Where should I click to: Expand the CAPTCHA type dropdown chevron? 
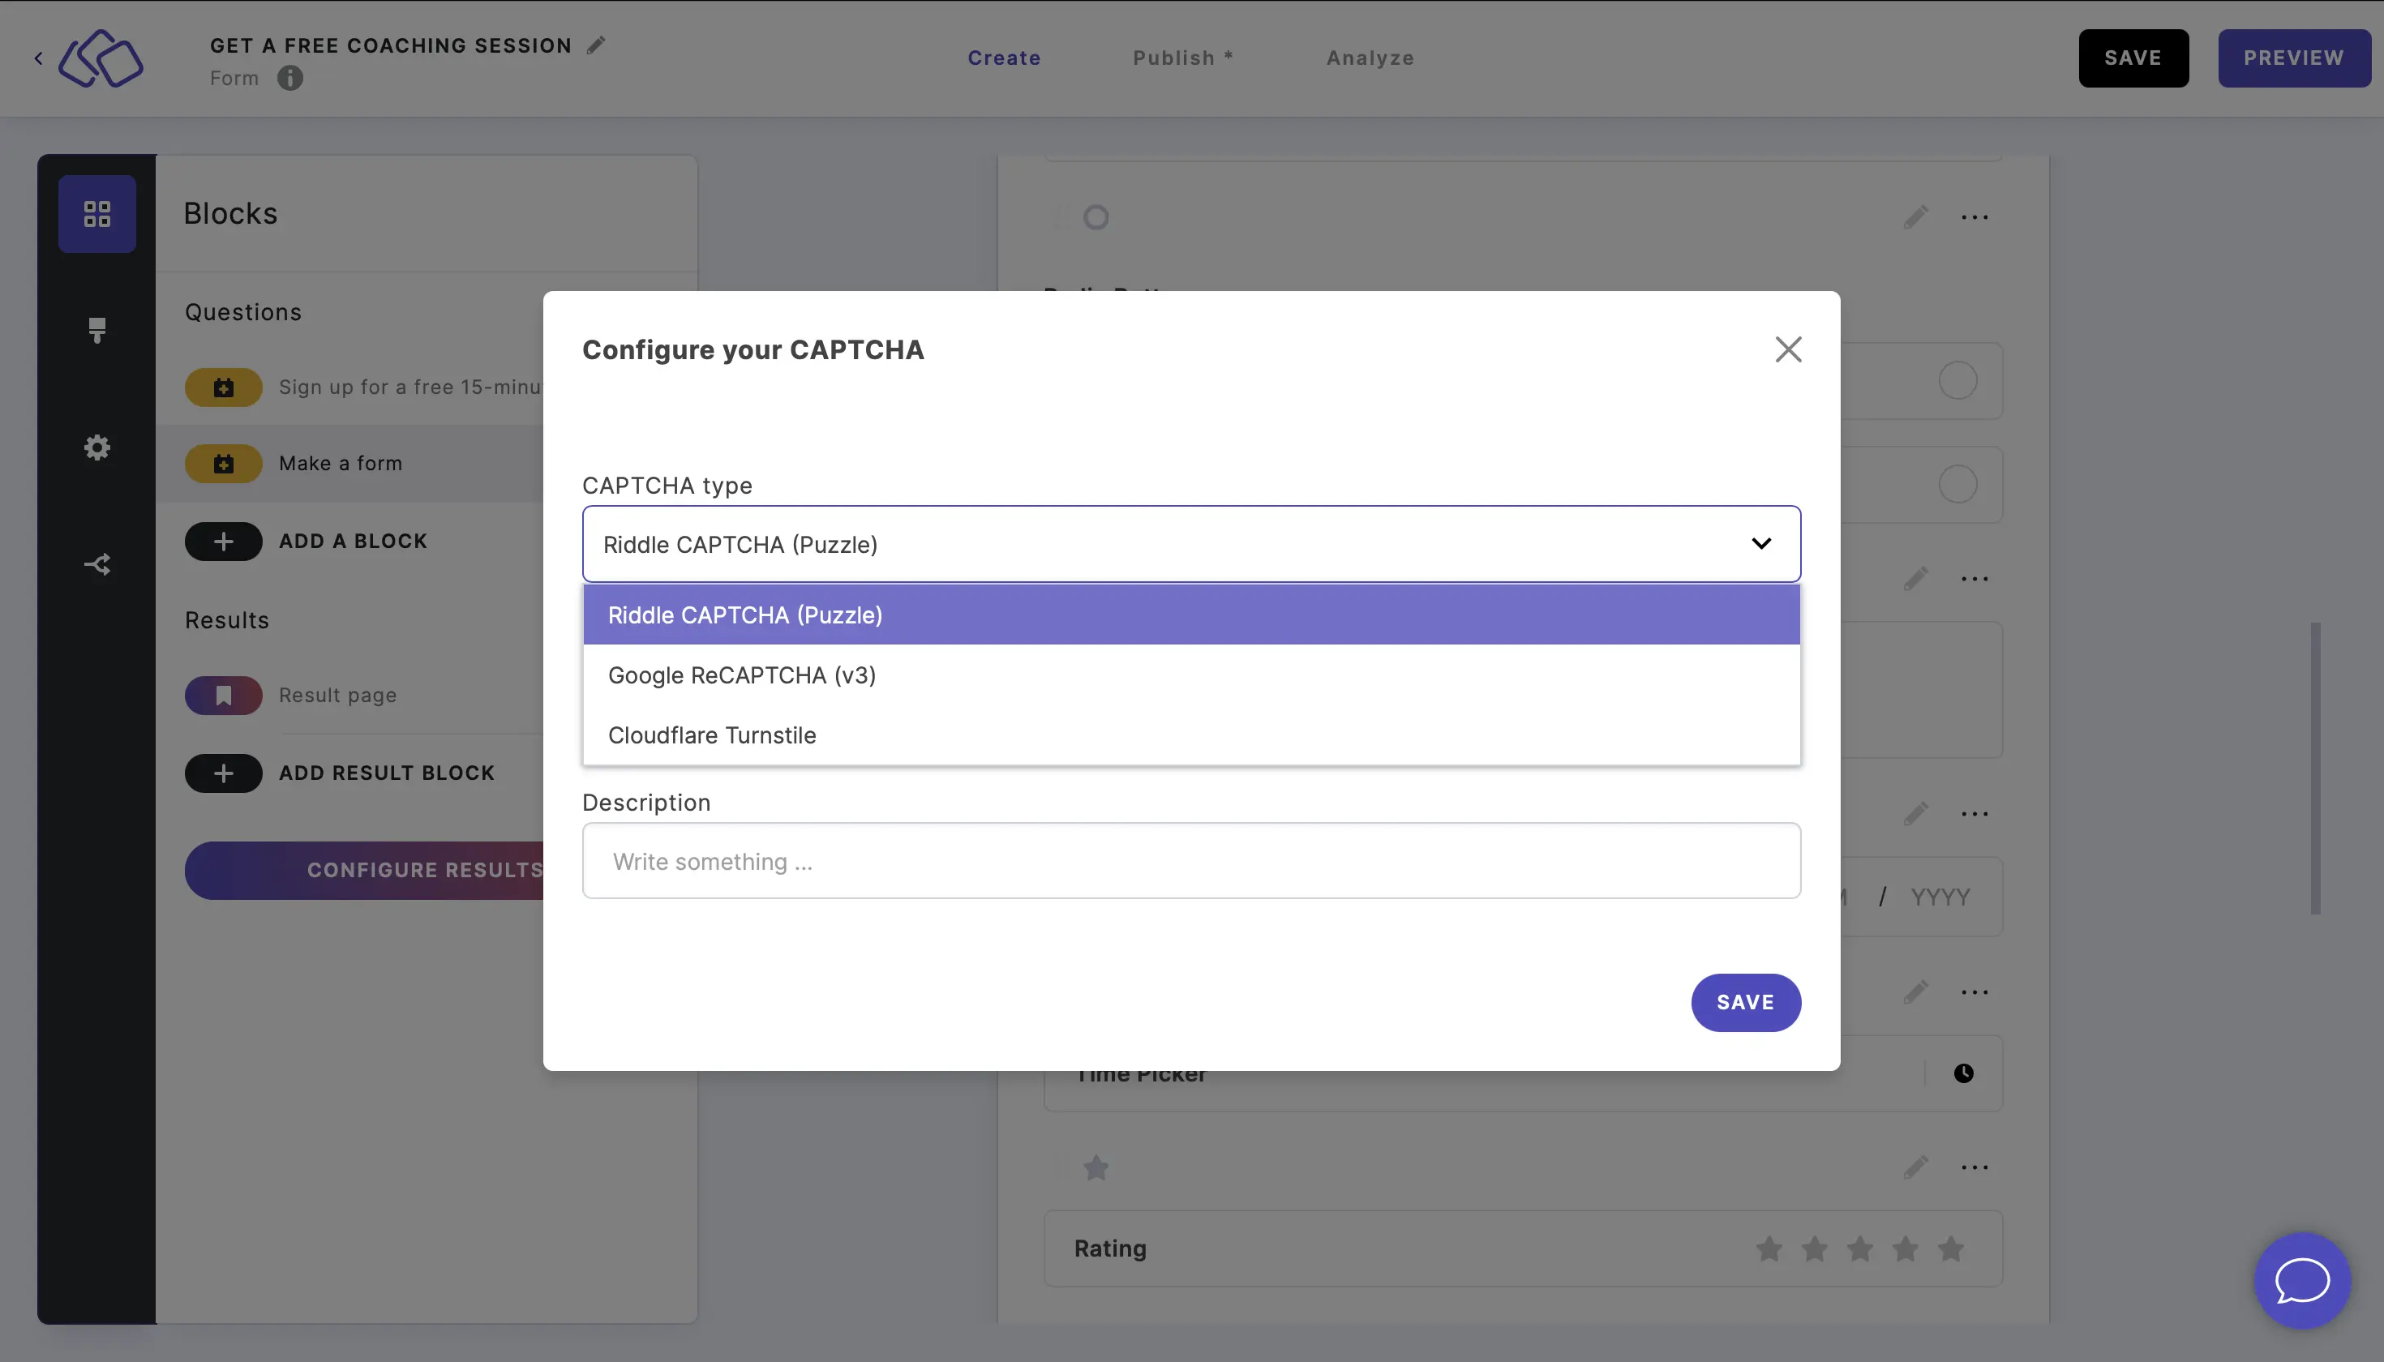pyautogui.click(x=1761, y=543)
